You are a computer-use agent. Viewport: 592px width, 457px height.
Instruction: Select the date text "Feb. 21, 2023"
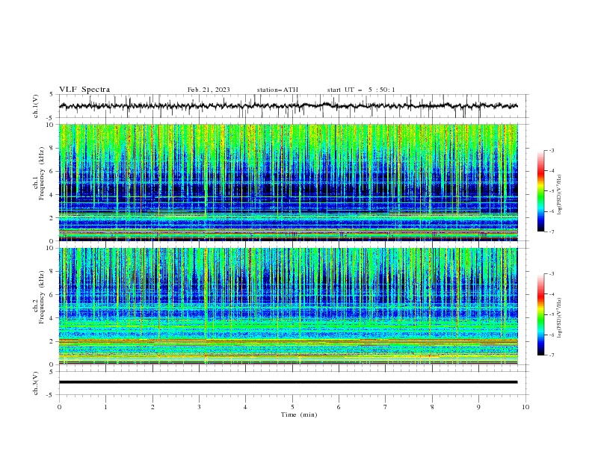point(209,90)
